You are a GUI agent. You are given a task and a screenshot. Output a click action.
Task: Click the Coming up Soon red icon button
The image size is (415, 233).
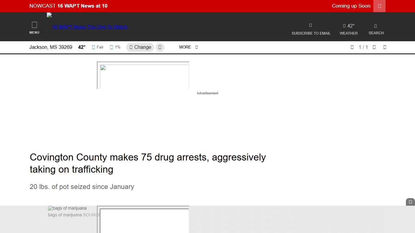click(379, 6)
